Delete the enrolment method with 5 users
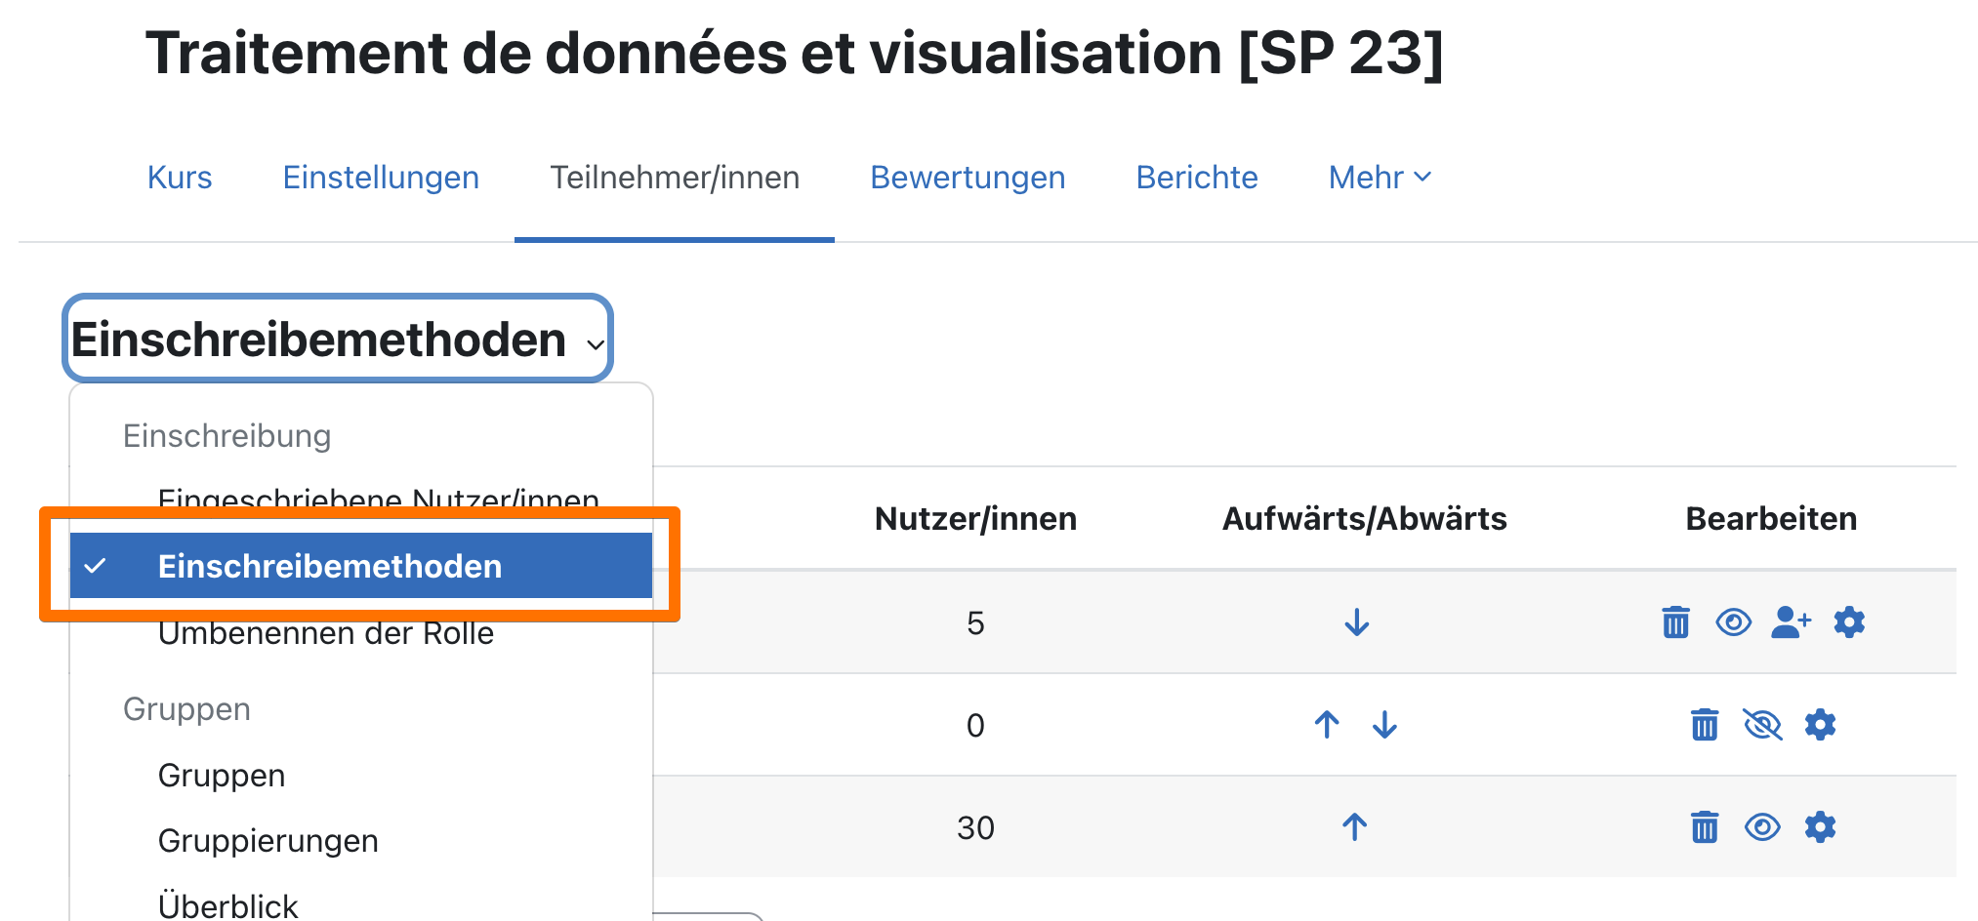The width and height of the screenshot is (1978, 921). [x=1675, y=622]
